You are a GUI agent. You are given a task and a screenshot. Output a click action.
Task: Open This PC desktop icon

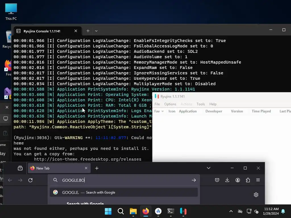(11, 12)
